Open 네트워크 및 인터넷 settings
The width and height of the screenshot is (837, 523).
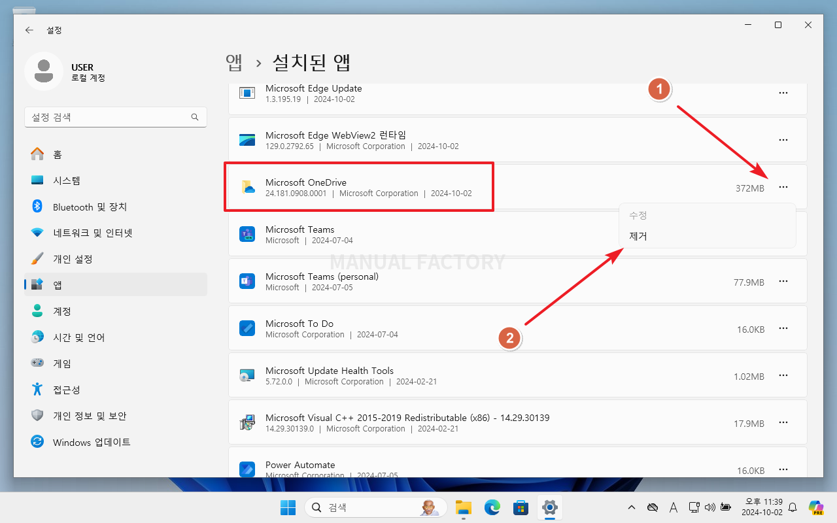point(116,233)
